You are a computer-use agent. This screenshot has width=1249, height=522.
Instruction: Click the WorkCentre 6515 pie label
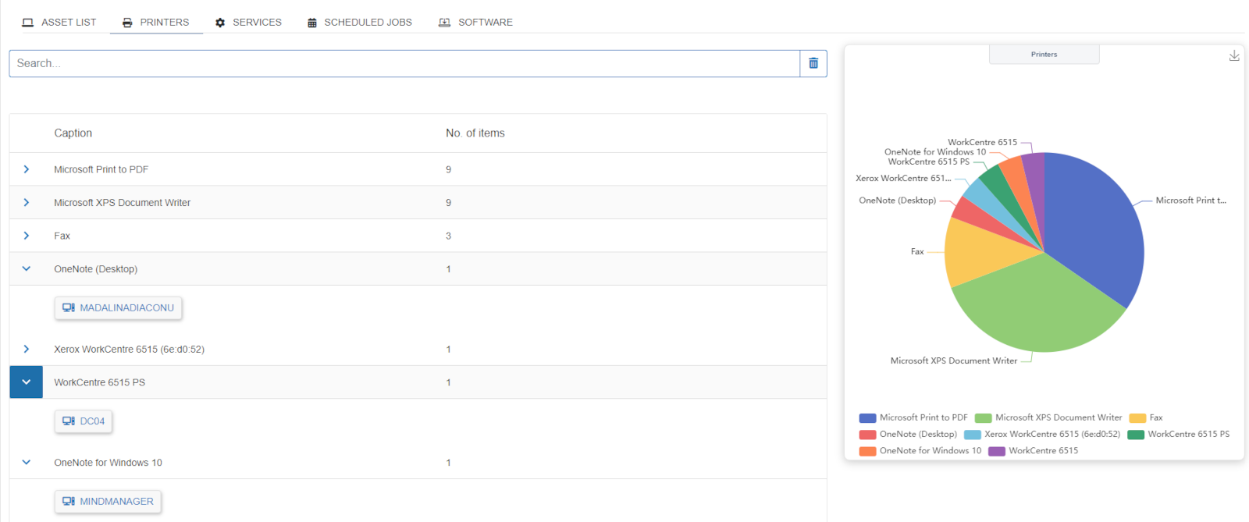983,143
